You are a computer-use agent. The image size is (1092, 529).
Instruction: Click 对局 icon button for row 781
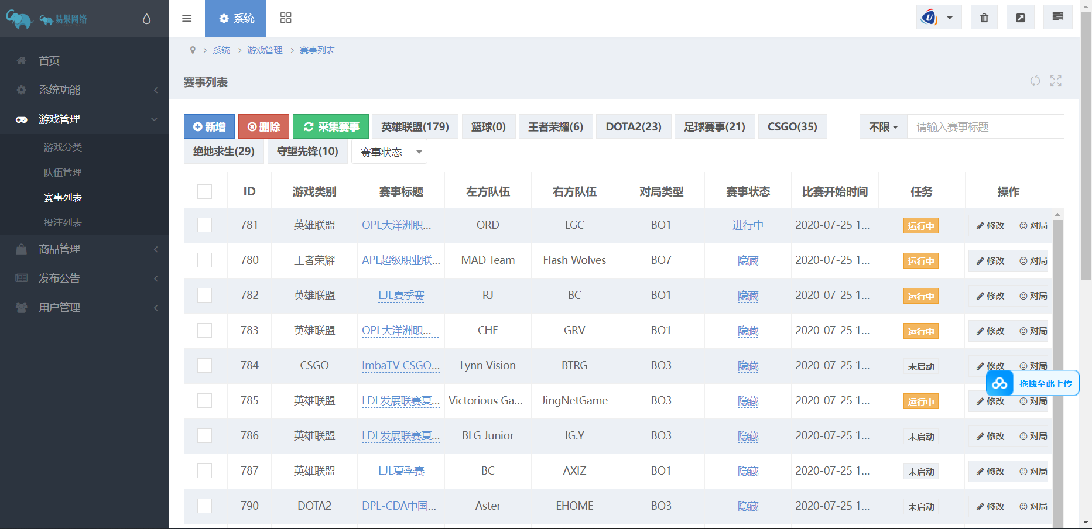[1033, 226]
